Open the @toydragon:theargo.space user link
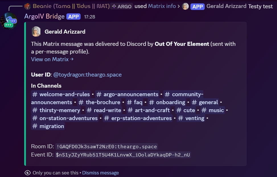The width and height of the screenshot is (277, 177). (87, 75)
